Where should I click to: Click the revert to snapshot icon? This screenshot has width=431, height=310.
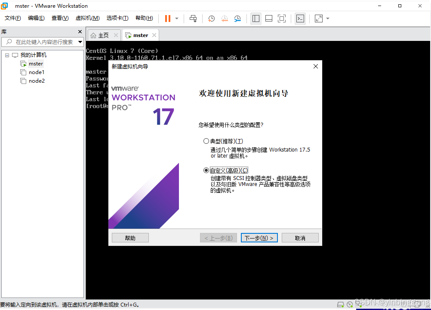225,19
